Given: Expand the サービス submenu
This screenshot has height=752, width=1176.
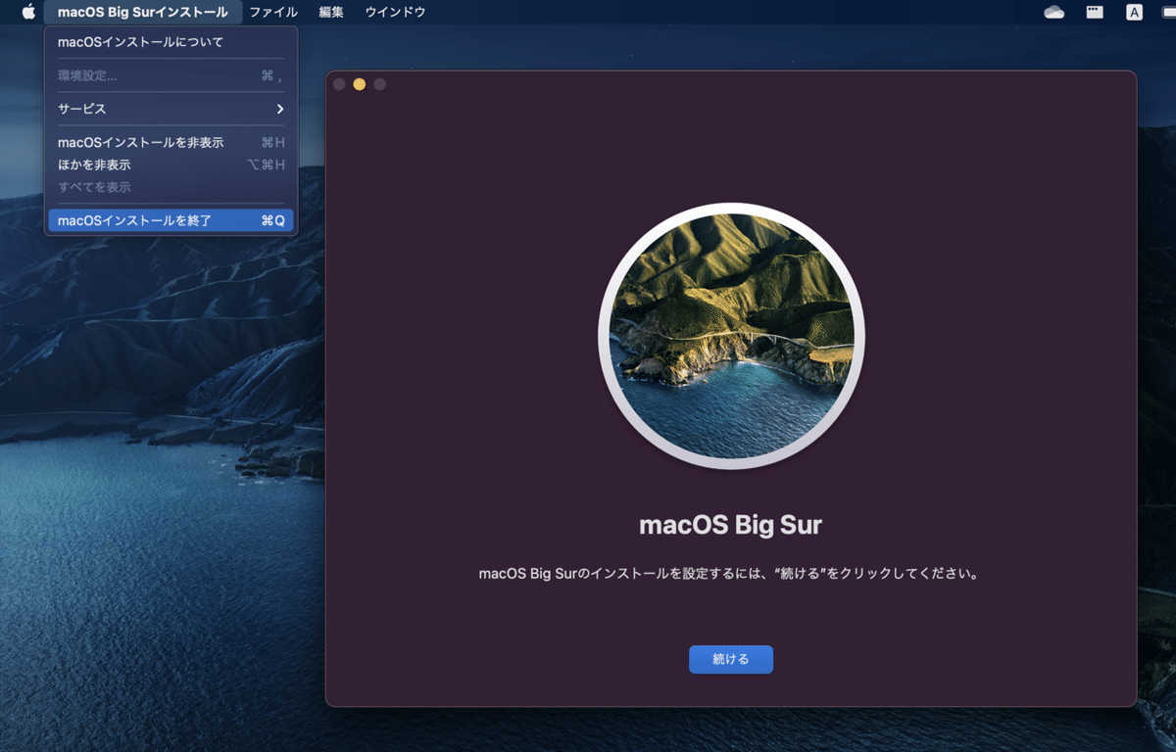Looking at the screenshot, I should (x=171, y=109).
